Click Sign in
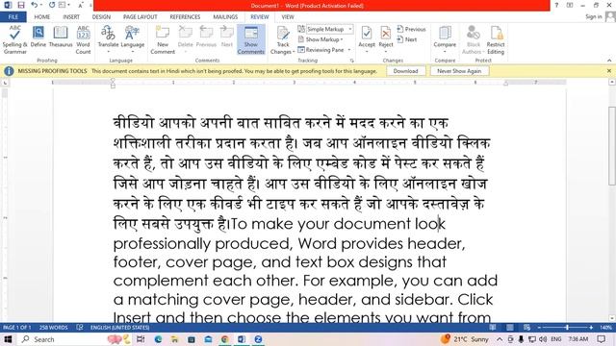 coord(593,16)
